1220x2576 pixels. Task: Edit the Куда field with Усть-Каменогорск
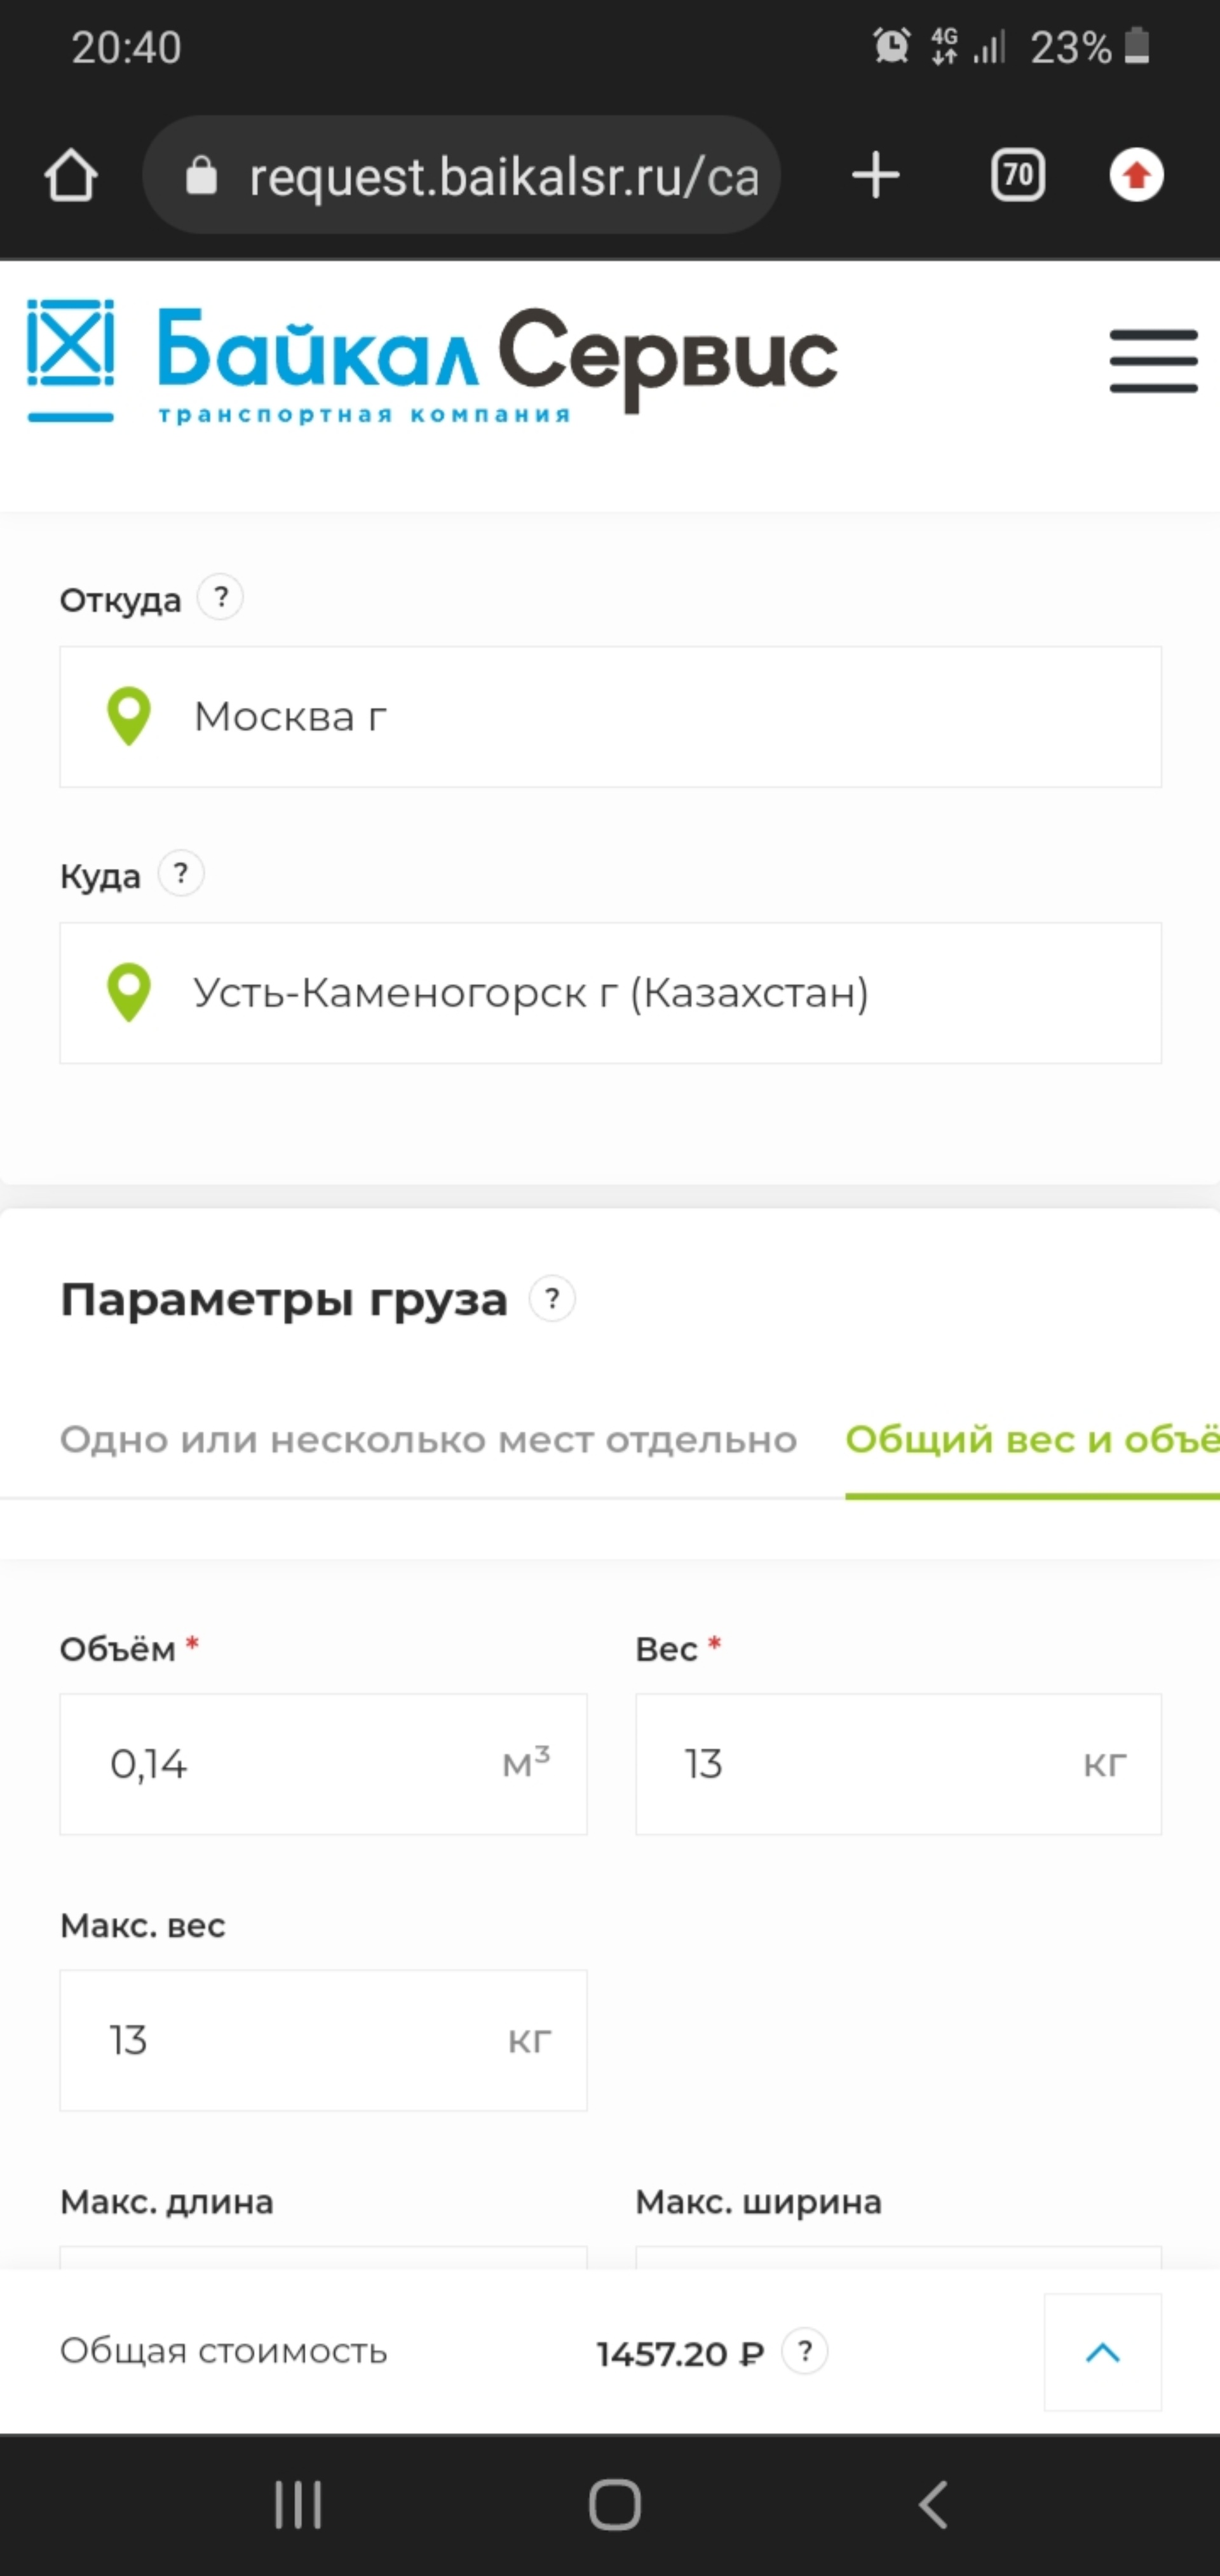610,993
